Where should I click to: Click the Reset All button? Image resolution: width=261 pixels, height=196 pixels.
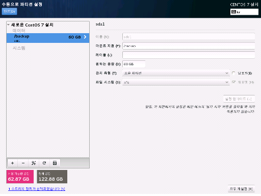(x=241, y=189)
